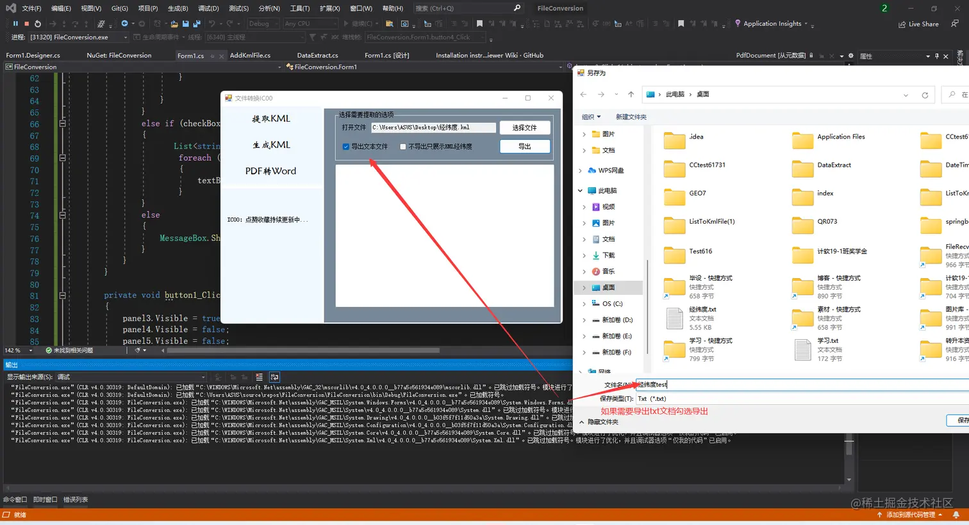Image resolution: width=969 pixels, height=525 pixels.
Task: Click the 生成KML sidebar button
Action: [x=271, y=145]
